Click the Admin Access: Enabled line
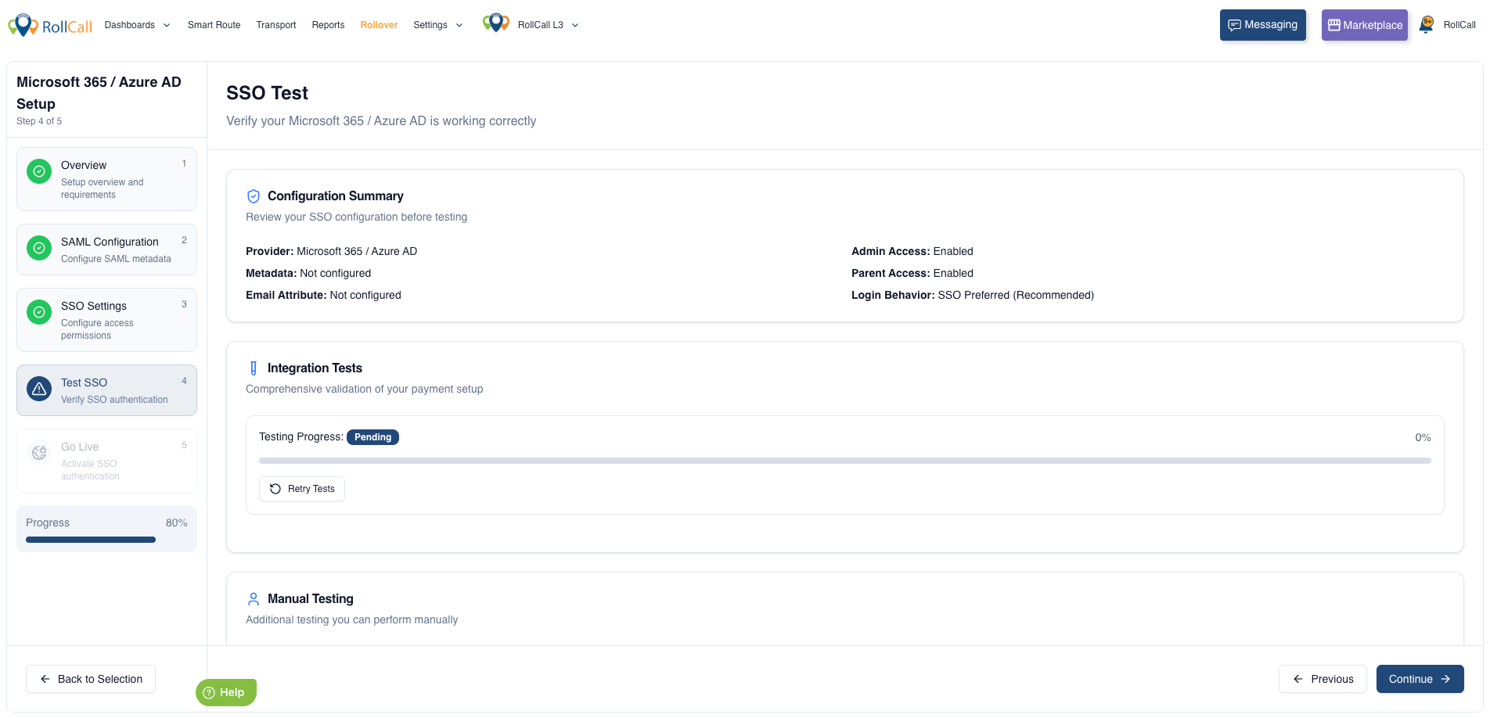This screenshot has height=718, width=1490. pos(912,251)
